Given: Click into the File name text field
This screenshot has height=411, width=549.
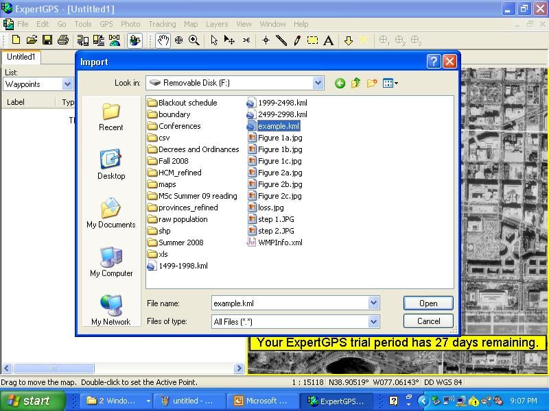Looking at the screenshot, I should click(x=288, y=303).
